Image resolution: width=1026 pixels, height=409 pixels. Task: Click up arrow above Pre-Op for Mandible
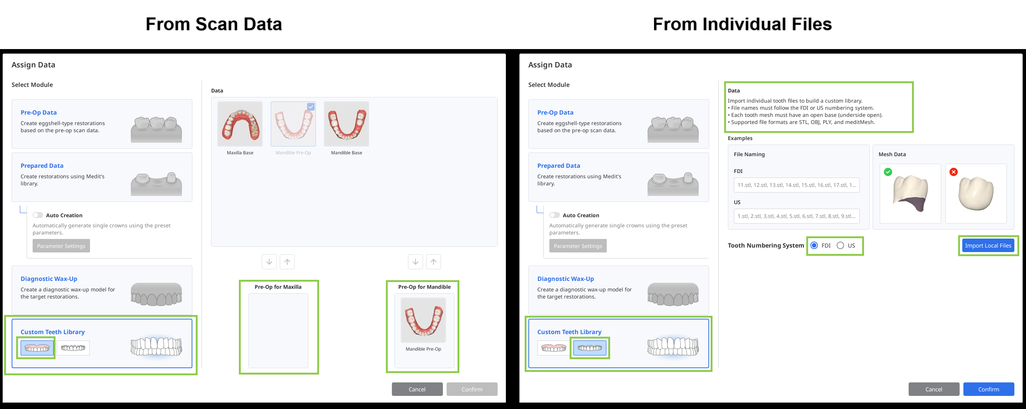point(433,262)
